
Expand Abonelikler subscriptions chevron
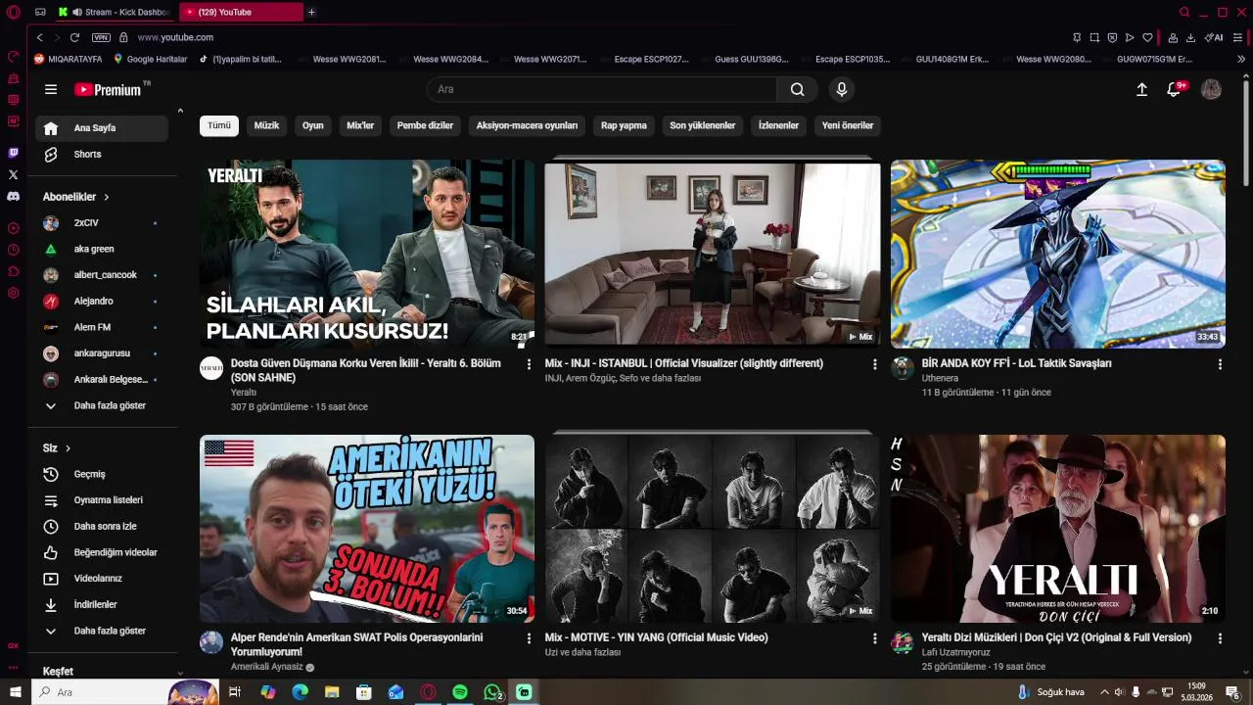106,197
